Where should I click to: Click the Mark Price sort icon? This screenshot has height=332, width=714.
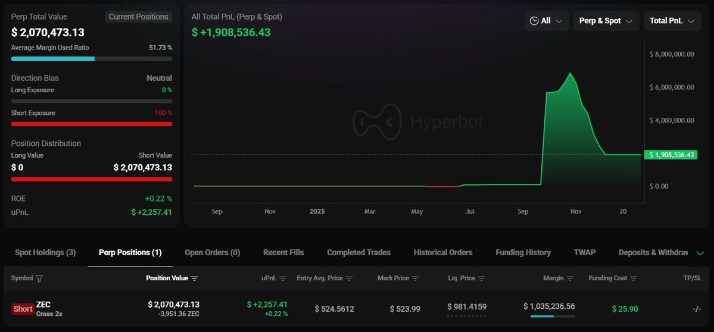click(415, 278)
